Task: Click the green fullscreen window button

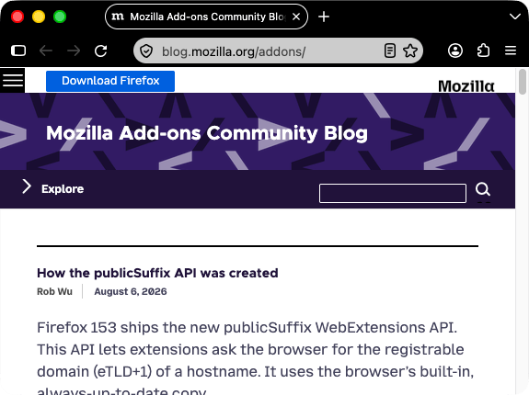Action: click(x=60, y=17)
